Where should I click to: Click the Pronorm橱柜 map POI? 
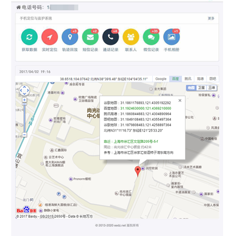80,179
